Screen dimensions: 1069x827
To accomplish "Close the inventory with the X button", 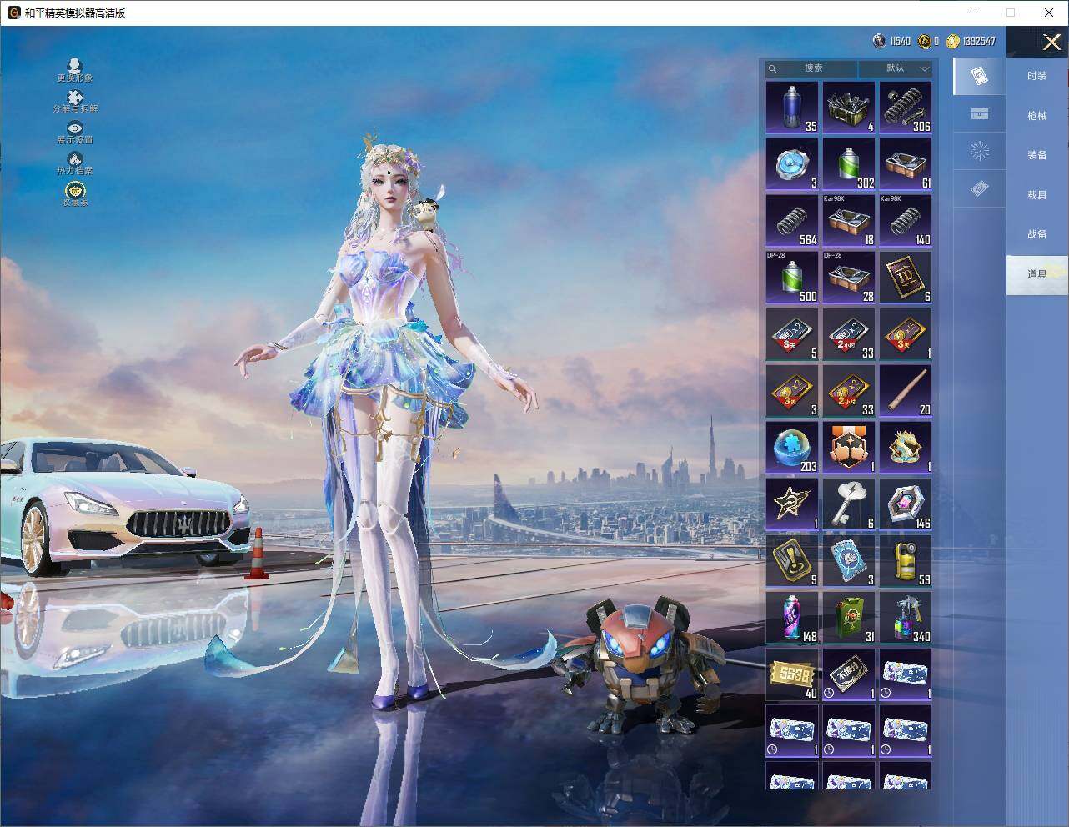I will click(x=1051, y=41).
